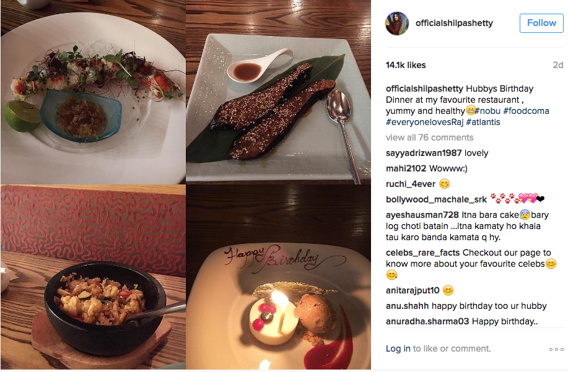Visit bollywood_machale_srk's profile
Image resolution: width=568 pixels, height=372 pixels.
point(436,200)
